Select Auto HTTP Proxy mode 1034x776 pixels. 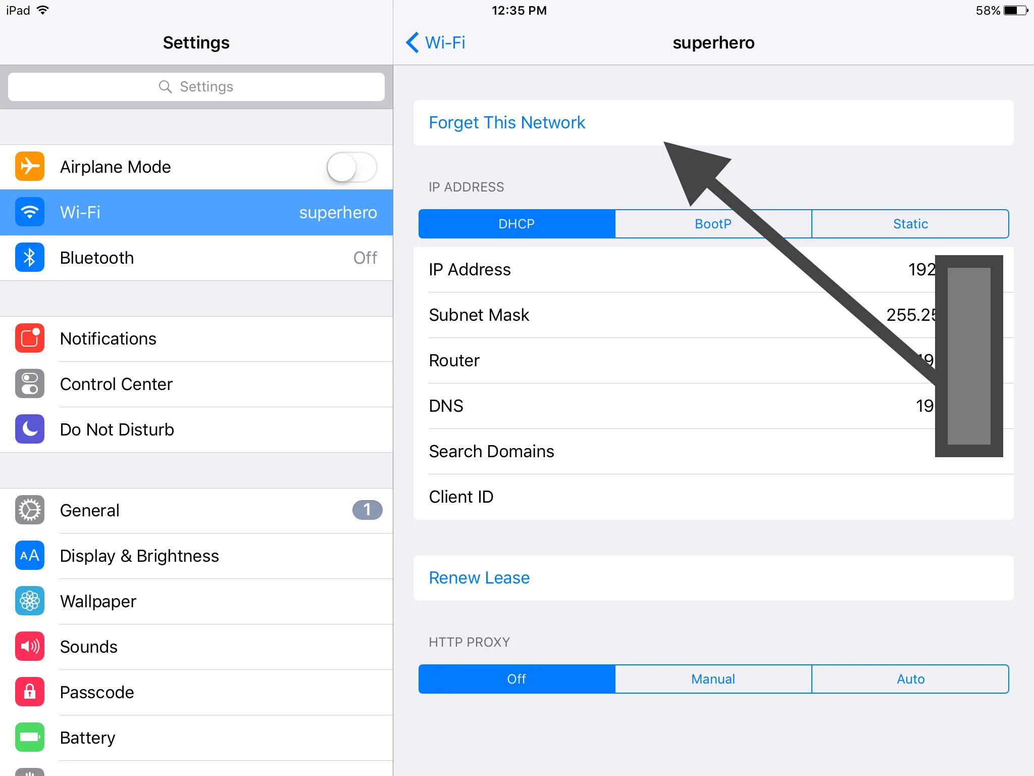[x=910, y=679]
